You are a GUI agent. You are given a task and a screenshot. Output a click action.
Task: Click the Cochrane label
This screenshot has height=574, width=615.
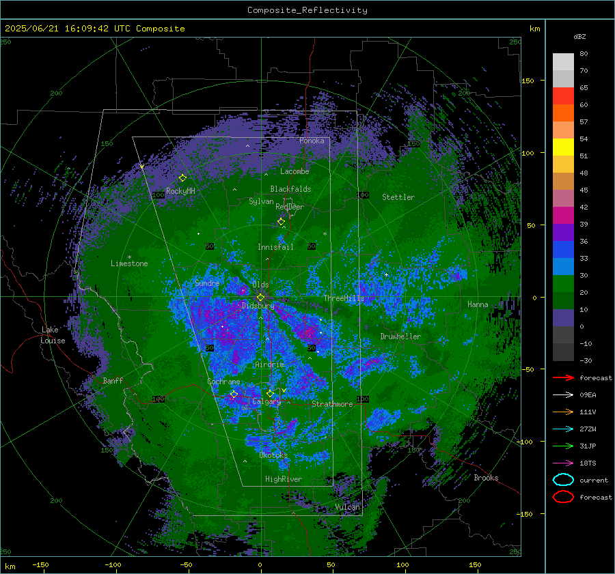click(x=223, y=382)
